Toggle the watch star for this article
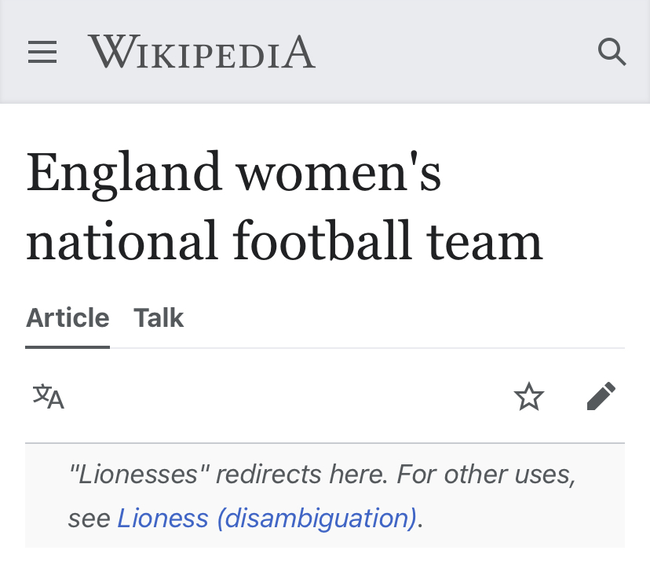Screen dimensions: 650x572 pos(529,397)
